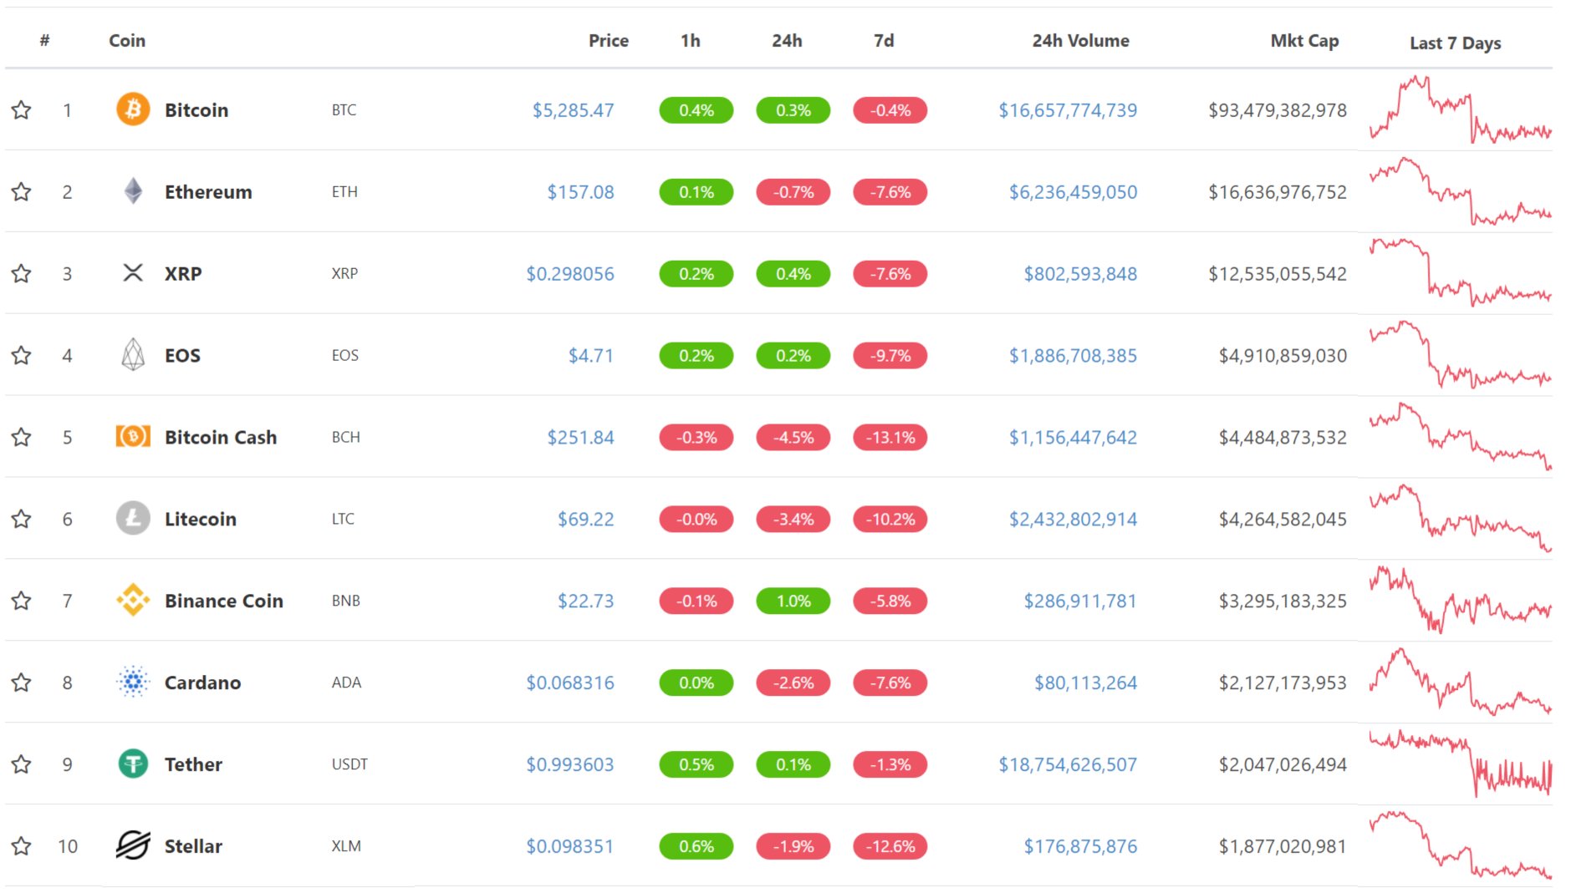Viewport: 1571px width, 893px height.
Task: Sort by the Mkt Cap header
Action: (x=1304, y=40)
